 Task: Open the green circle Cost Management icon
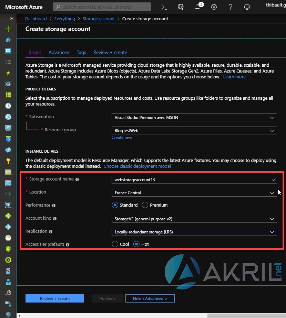[8, 260]
